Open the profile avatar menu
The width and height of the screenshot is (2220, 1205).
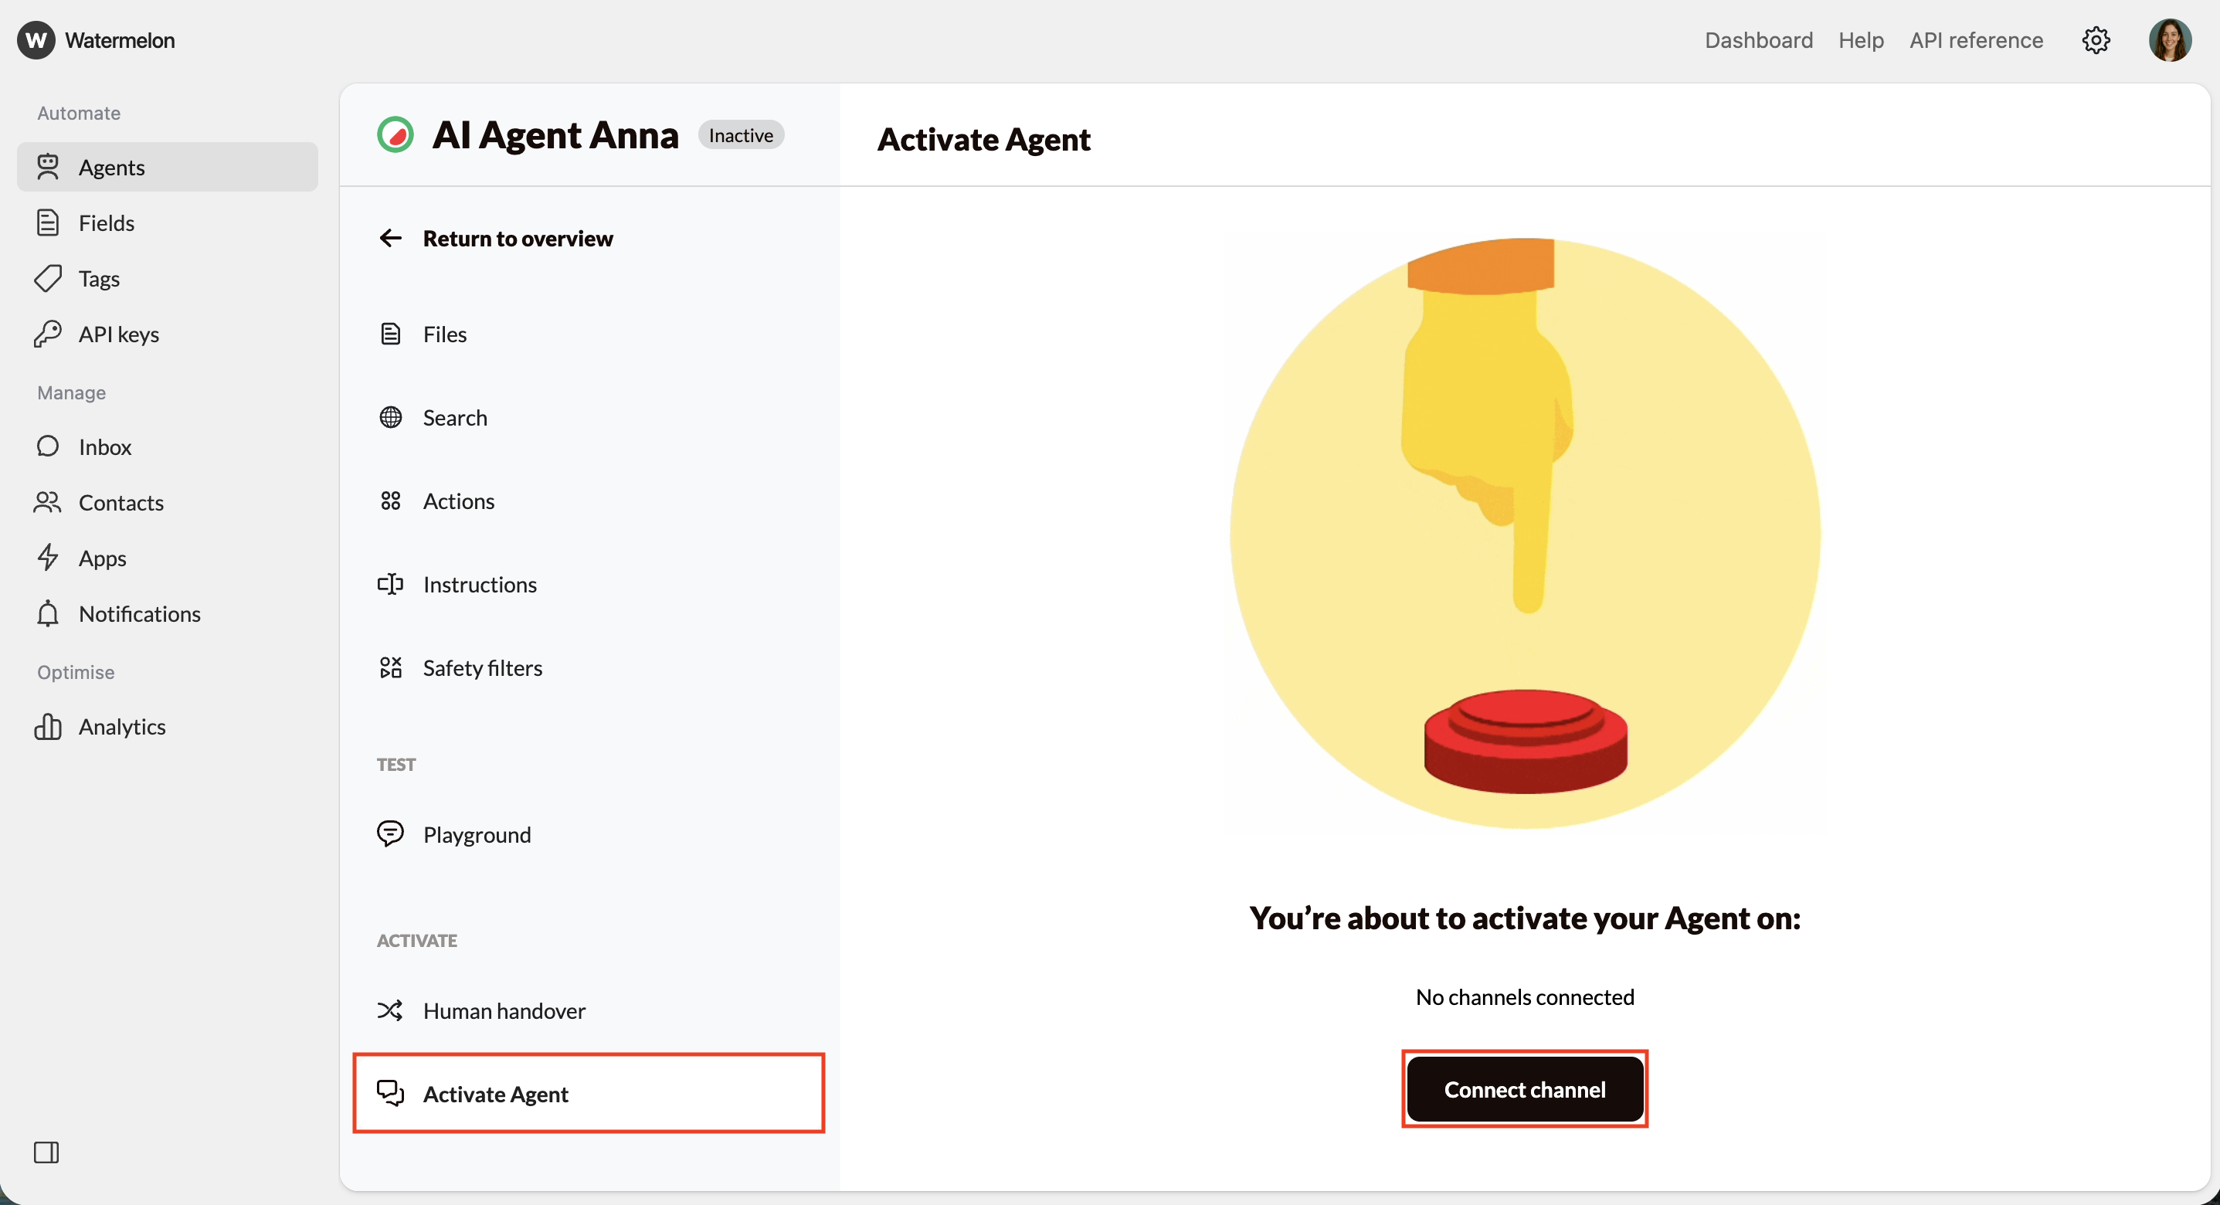[x=2170, y=39]
